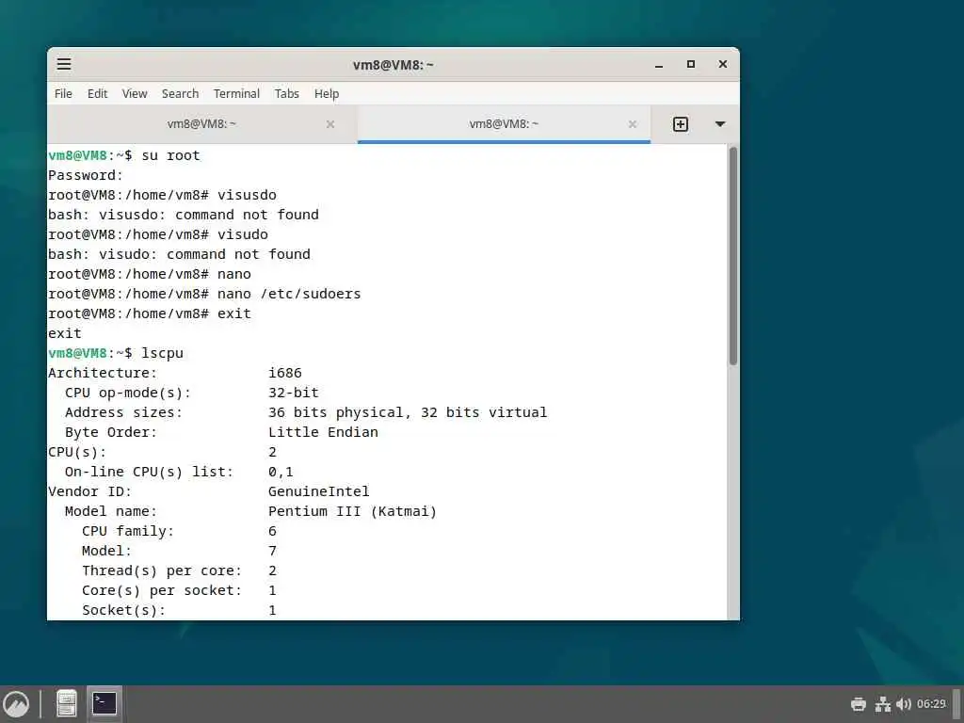This screenshot has height=723, width=964.
Task: Click 'bash: visudo: command not found' line
Action: 179,254
